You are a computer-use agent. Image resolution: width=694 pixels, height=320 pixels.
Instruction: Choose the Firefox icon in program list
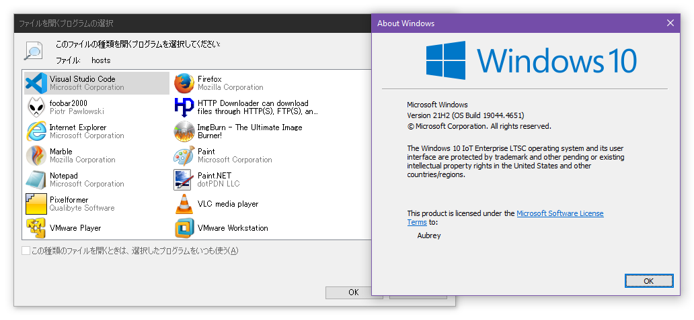coord(184,83)
